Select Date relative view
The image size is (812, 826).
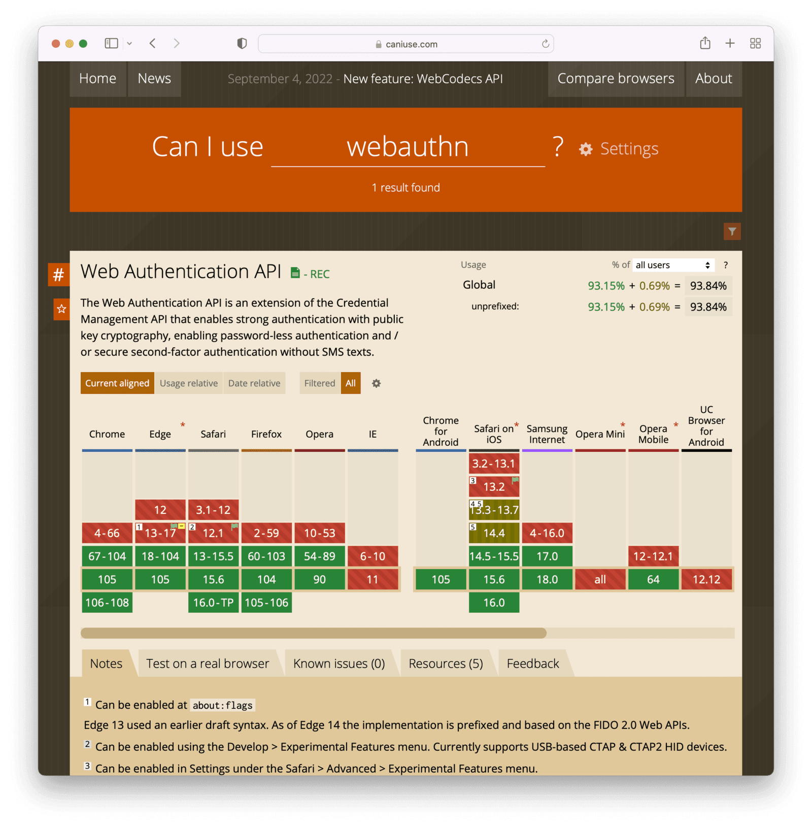[x=254, y=383]
